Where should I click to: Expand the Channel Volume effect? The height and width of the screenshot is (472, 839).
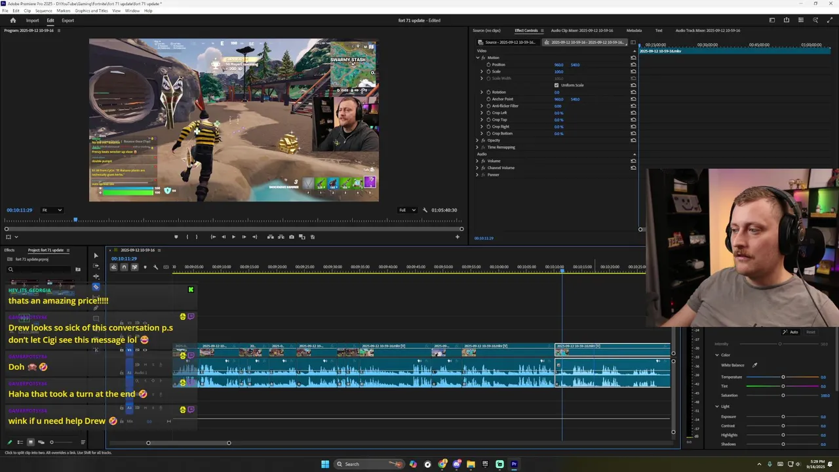click(477, 168)
